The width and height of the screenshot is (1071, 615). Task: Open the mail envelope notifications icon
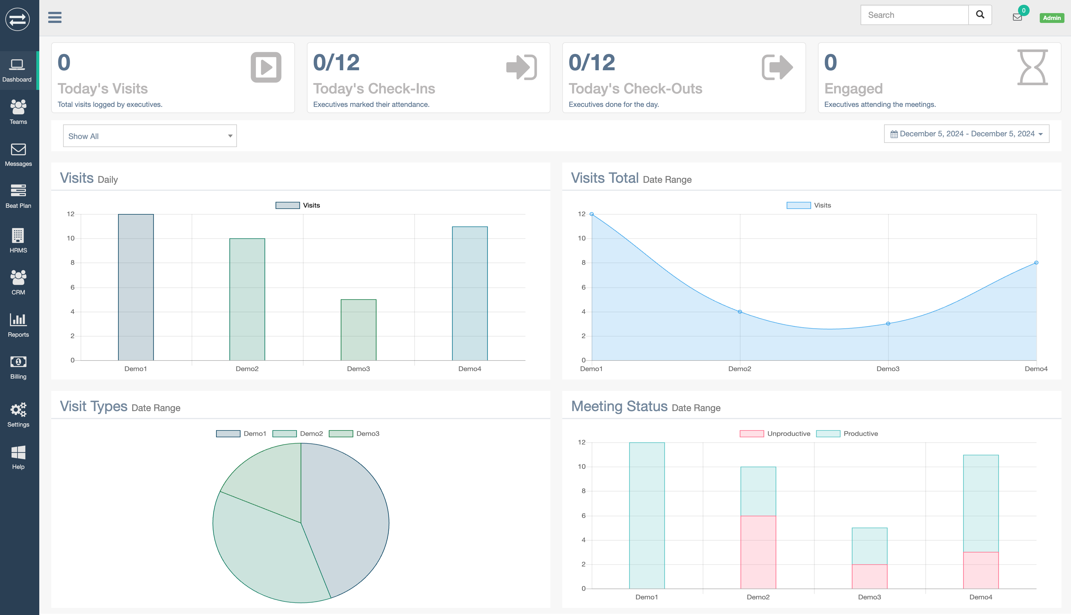(x=1017, y=17)
